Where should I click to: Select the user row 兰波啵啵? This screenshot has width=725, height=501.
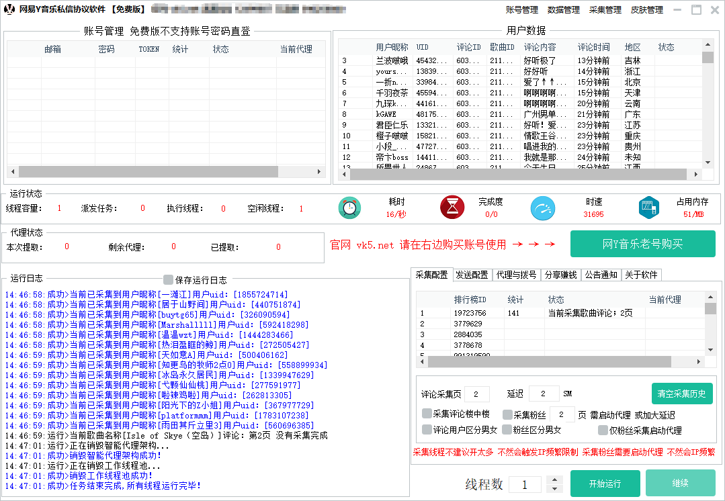[x=520, y=60]
